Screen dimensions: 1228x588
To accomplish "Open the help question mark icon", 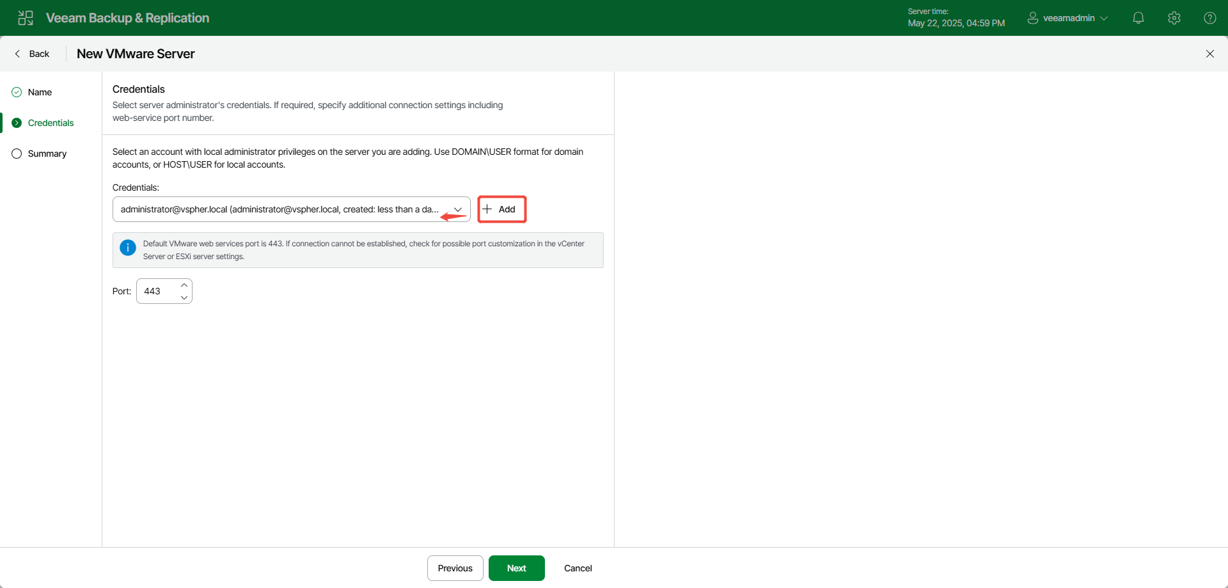I will (x=1210, y=18).
